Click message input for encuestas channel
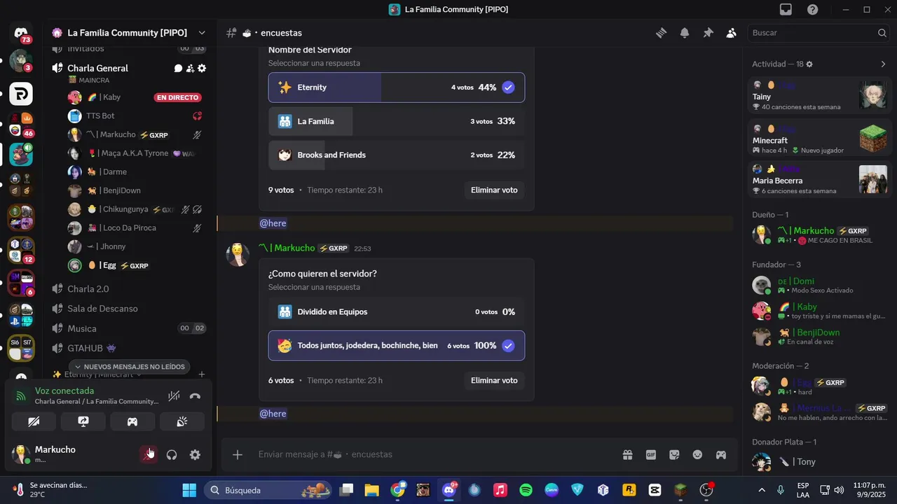Viewport: 897px width, 504px height. pyautogui.click(x=434, y=455)
